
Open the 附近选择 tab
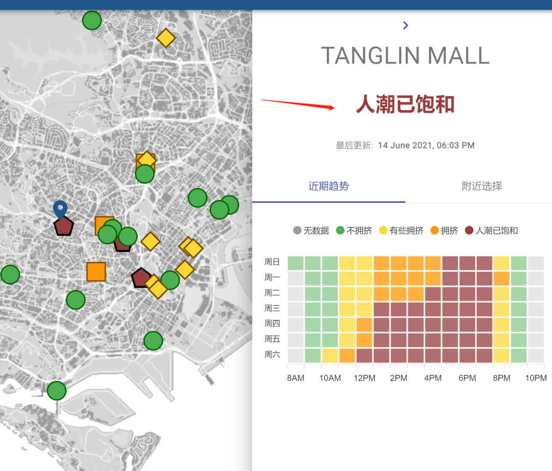[x=482, y=186]
